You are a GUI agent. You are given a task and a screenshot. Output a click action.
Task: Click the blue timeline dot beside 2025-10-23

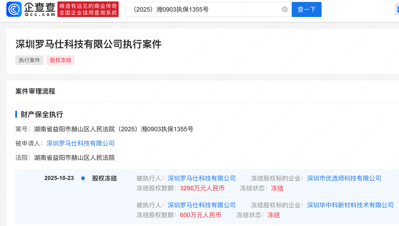(82, 178)
